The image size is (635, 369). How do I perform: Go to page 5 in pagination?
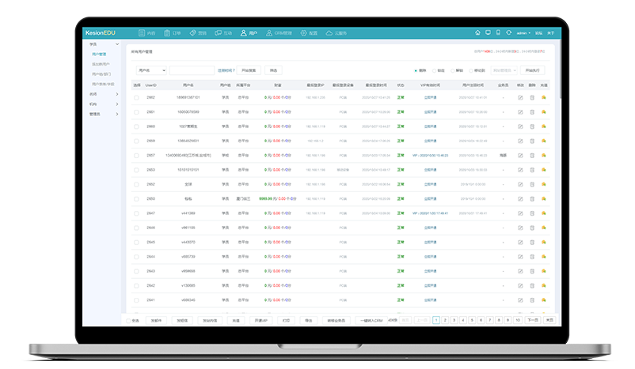tap(473, 320)
